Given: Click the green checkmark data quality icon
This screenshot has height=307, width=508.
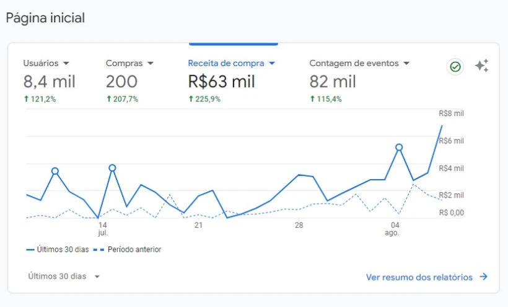Looking at the screenshot, I should click(455, 67).
